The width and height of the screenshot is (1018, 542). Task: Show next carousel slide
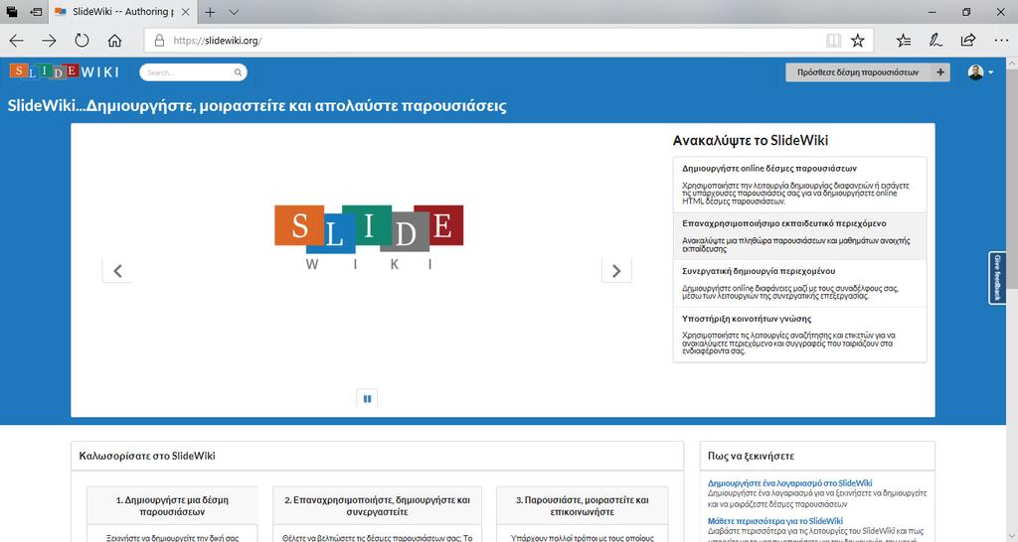click(x=616, y=271)
